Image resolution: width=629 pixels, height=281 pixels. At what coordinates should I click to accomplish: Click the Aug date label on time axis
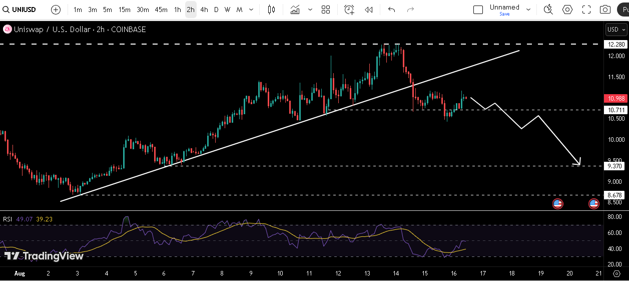pos(20,273)
